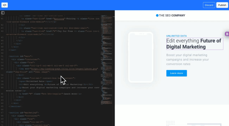Click line 58 span Unlimited Data code

pyautogui.click(x=36, y=82)
